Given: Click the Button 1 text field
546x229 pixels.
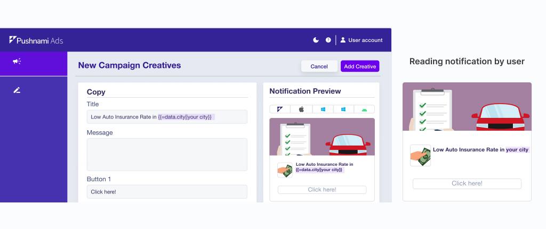Looking at the screenshot, I should coord(167,192).
